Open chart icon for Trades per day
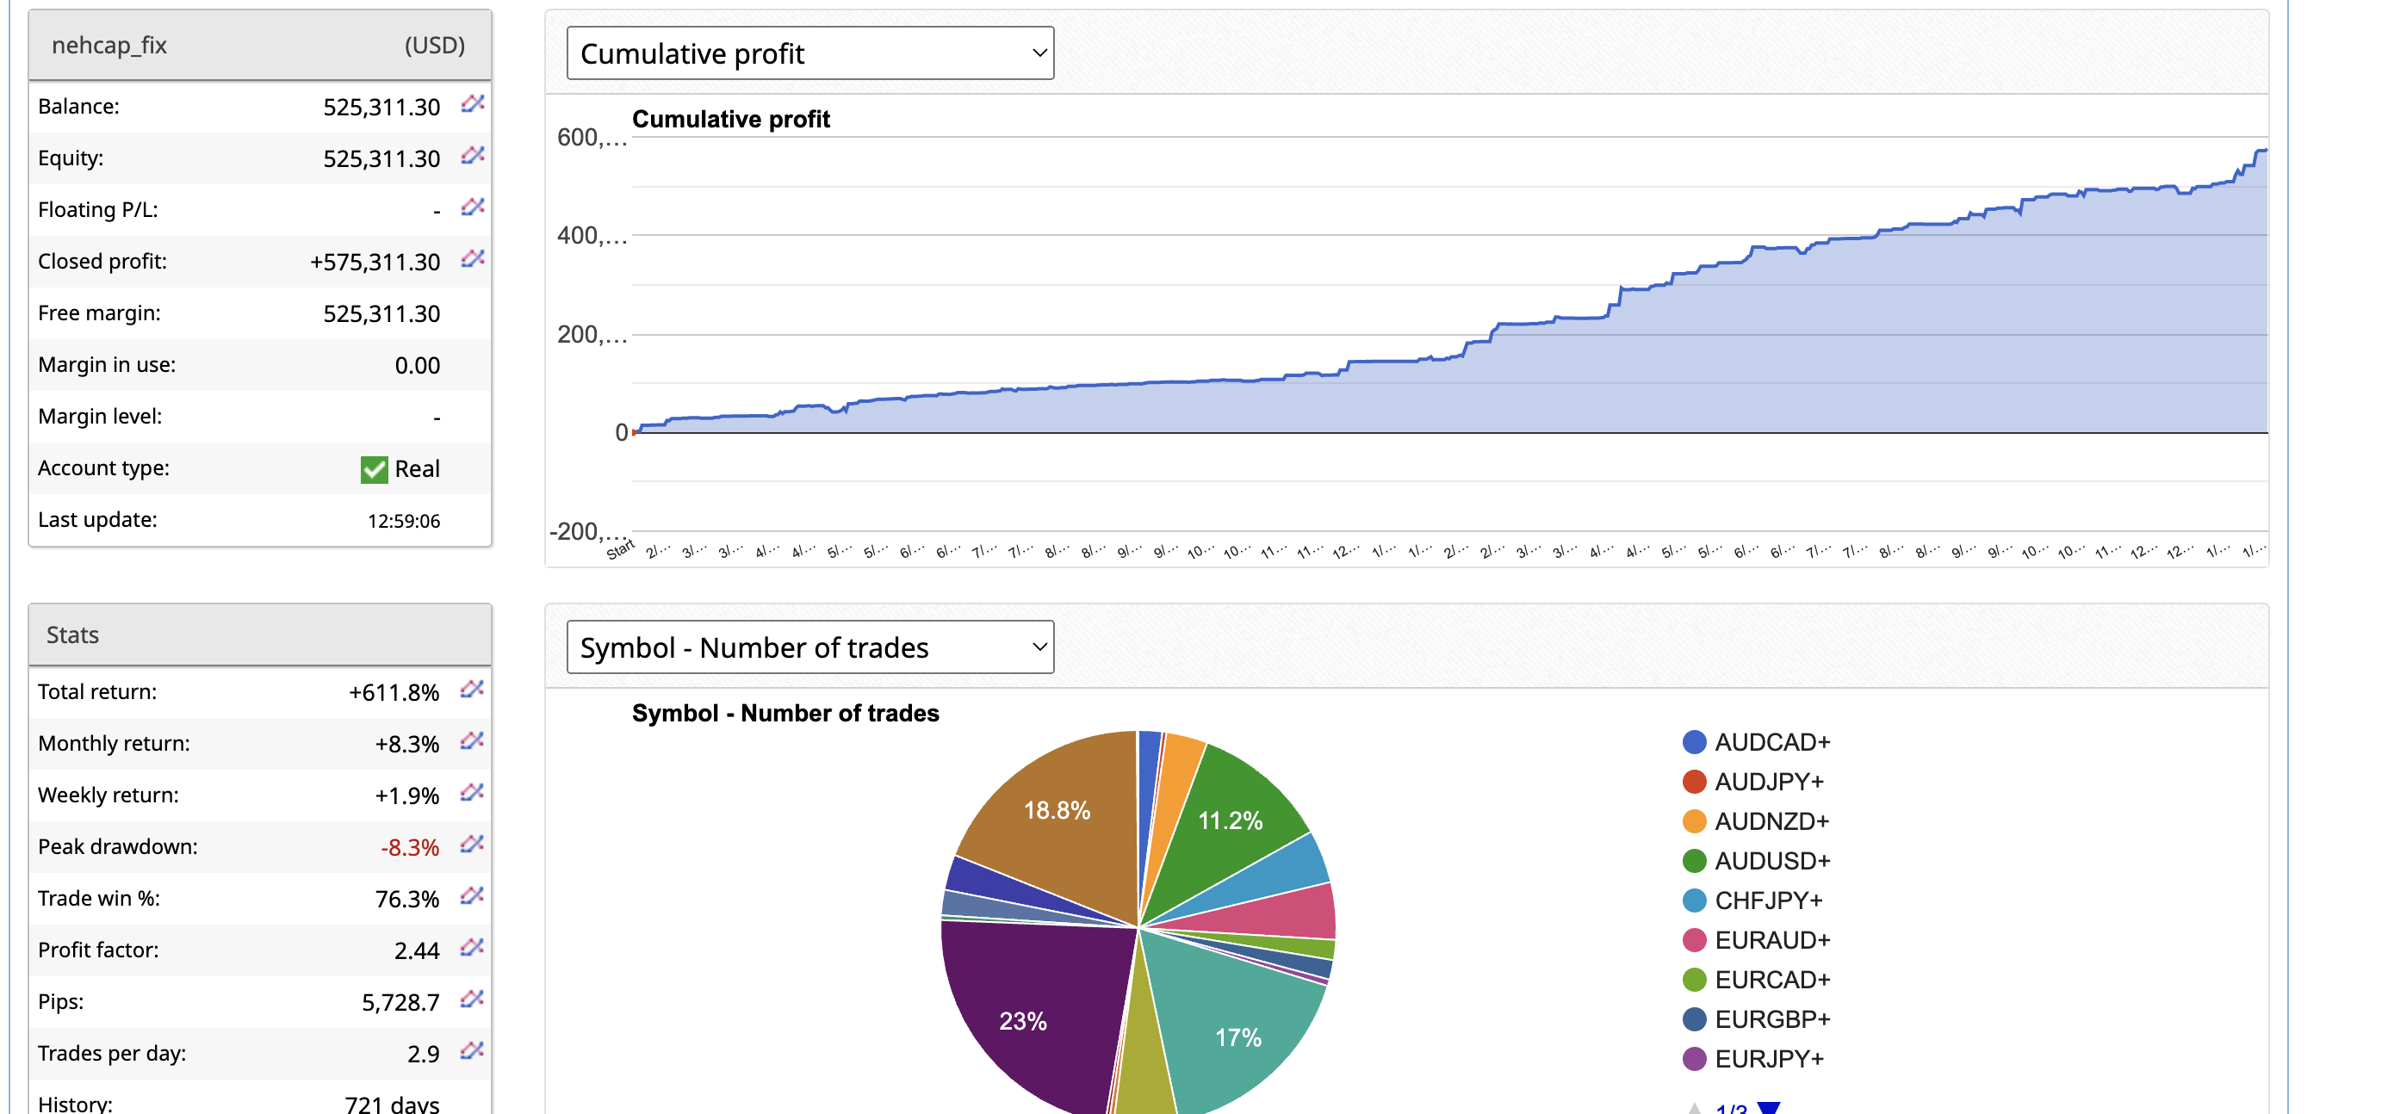The image size is (2394, 1114). [x=472, y=1051]
